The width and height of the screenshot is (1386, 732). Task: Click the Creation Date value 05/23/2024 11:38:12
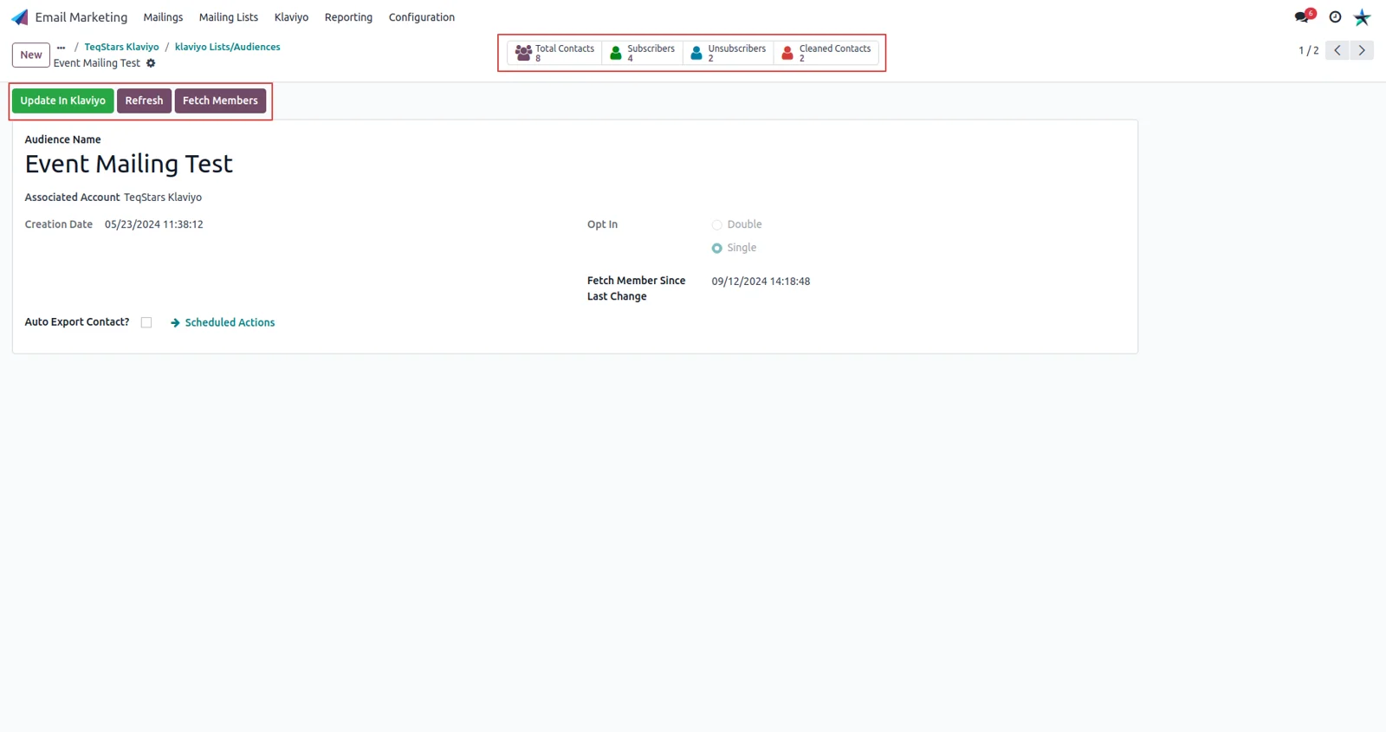point(154,224)
